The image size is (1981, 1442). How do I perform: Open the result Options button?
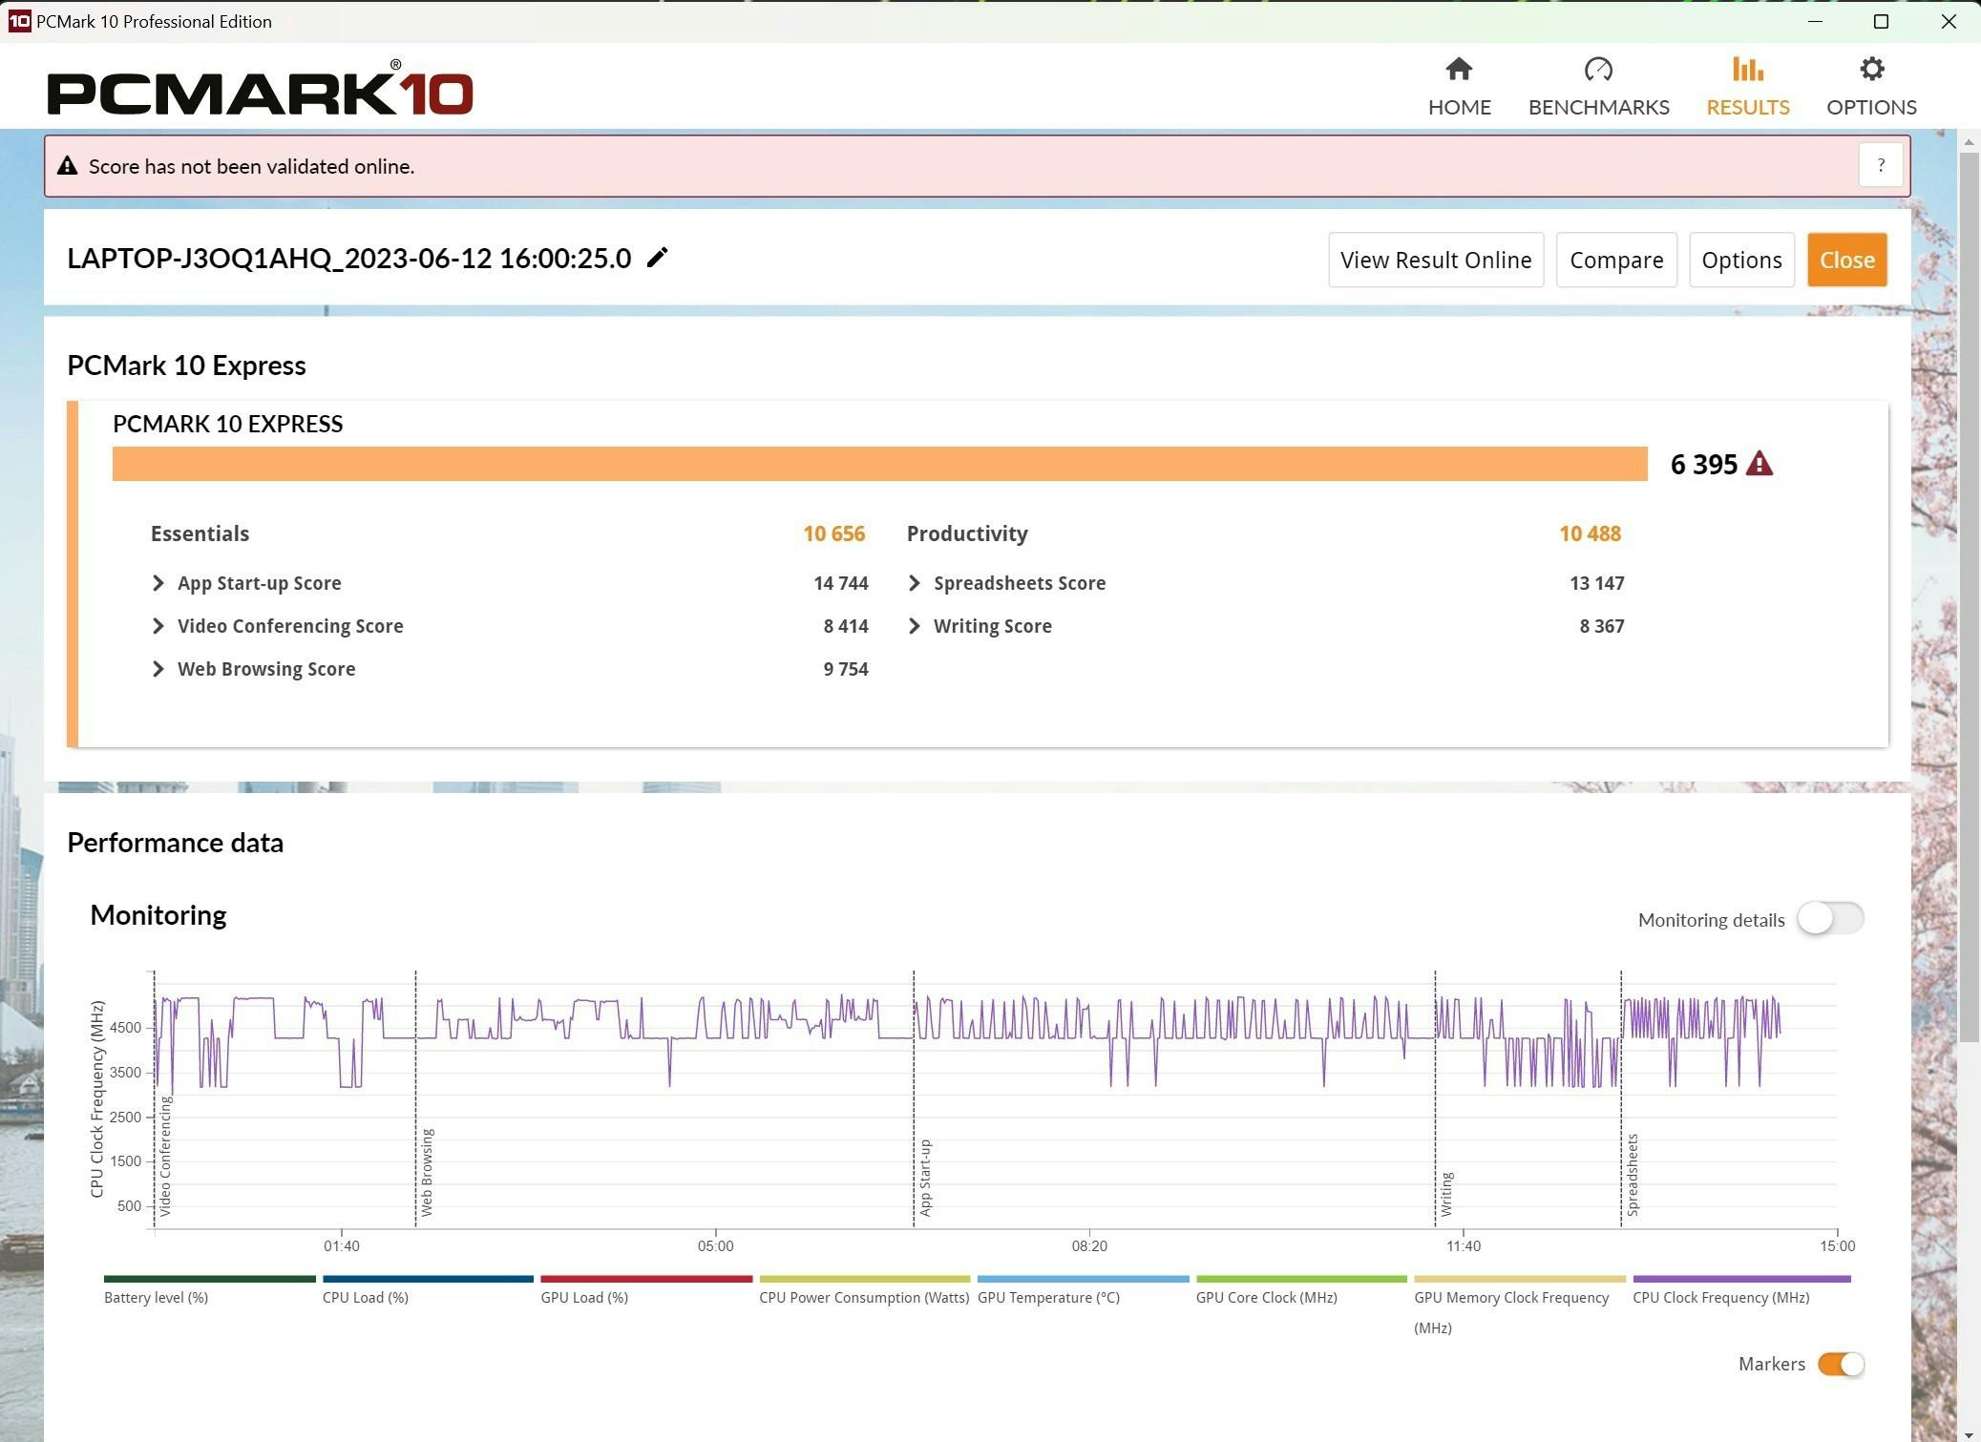pyautogui.click(x=1740, y=260)
